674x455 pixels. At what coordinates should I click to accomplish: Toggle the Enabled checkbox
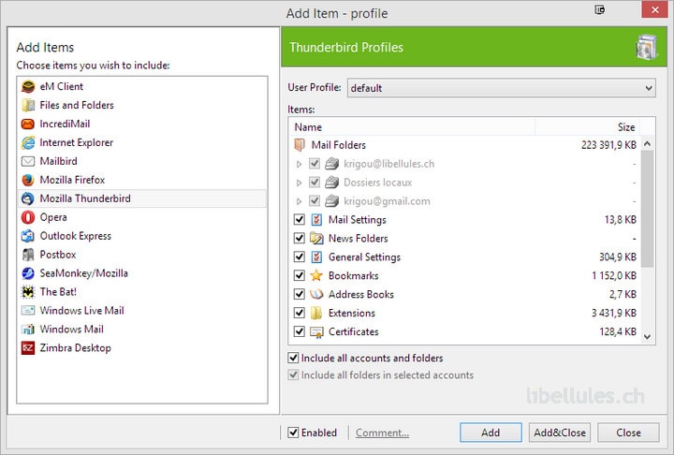click(x=293, y=433)
